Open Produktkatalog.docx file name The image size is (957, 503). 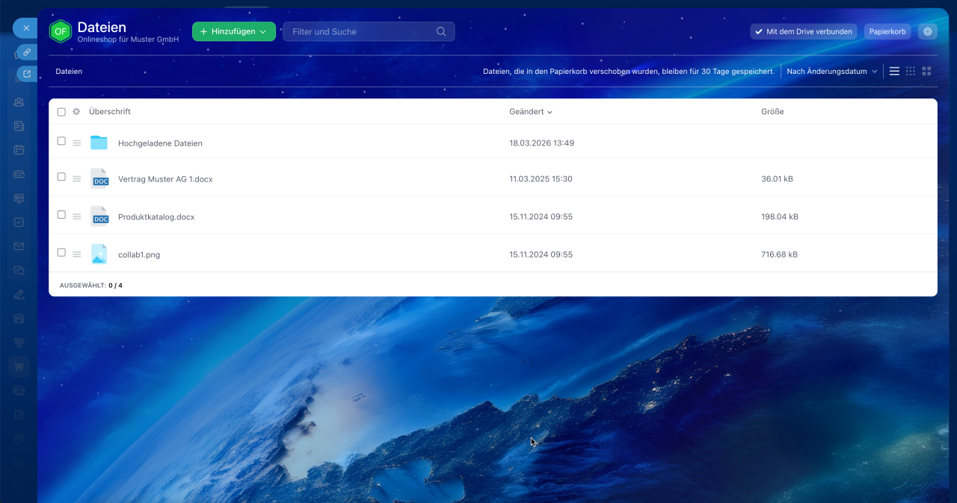pos(156,217)
